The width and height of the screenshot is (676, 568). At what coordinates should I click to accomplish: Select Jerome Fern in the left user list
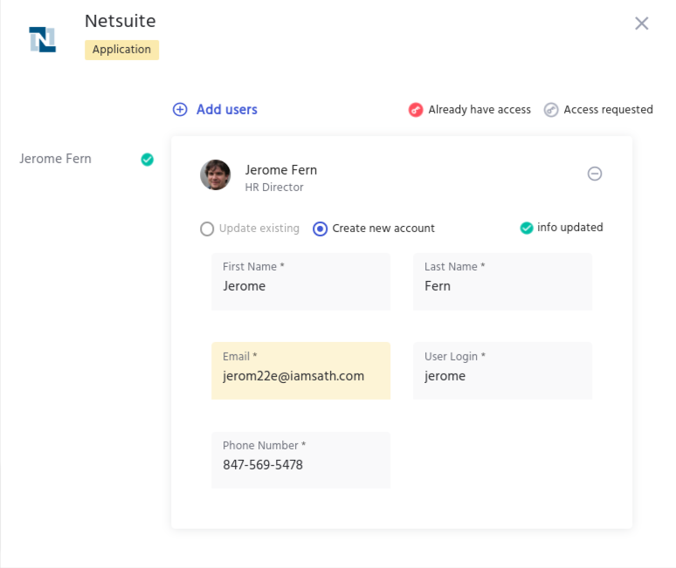[55, 159]
